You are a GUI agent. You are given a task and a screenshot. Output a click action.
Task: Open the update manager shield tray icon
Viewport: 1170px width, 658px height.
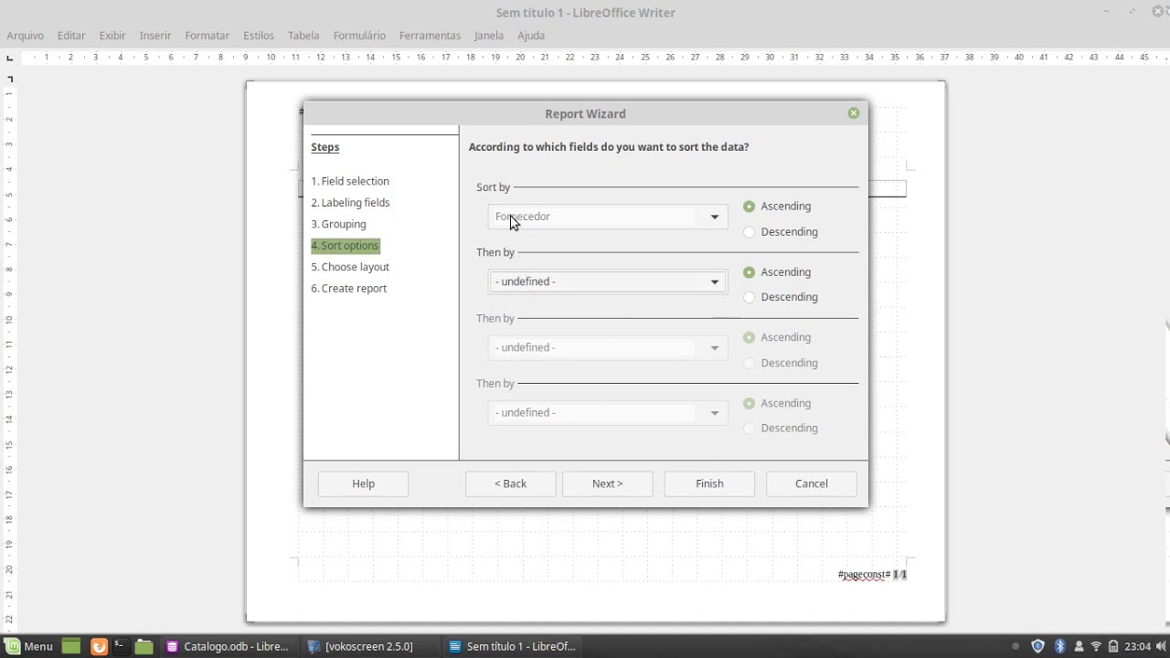click(1037, 646)
